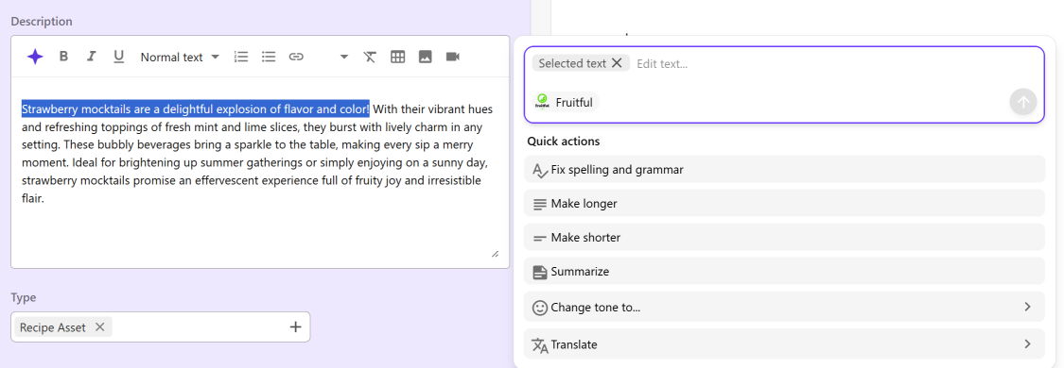
Task: Toggle italic formatting
Action: coord(91,57)
